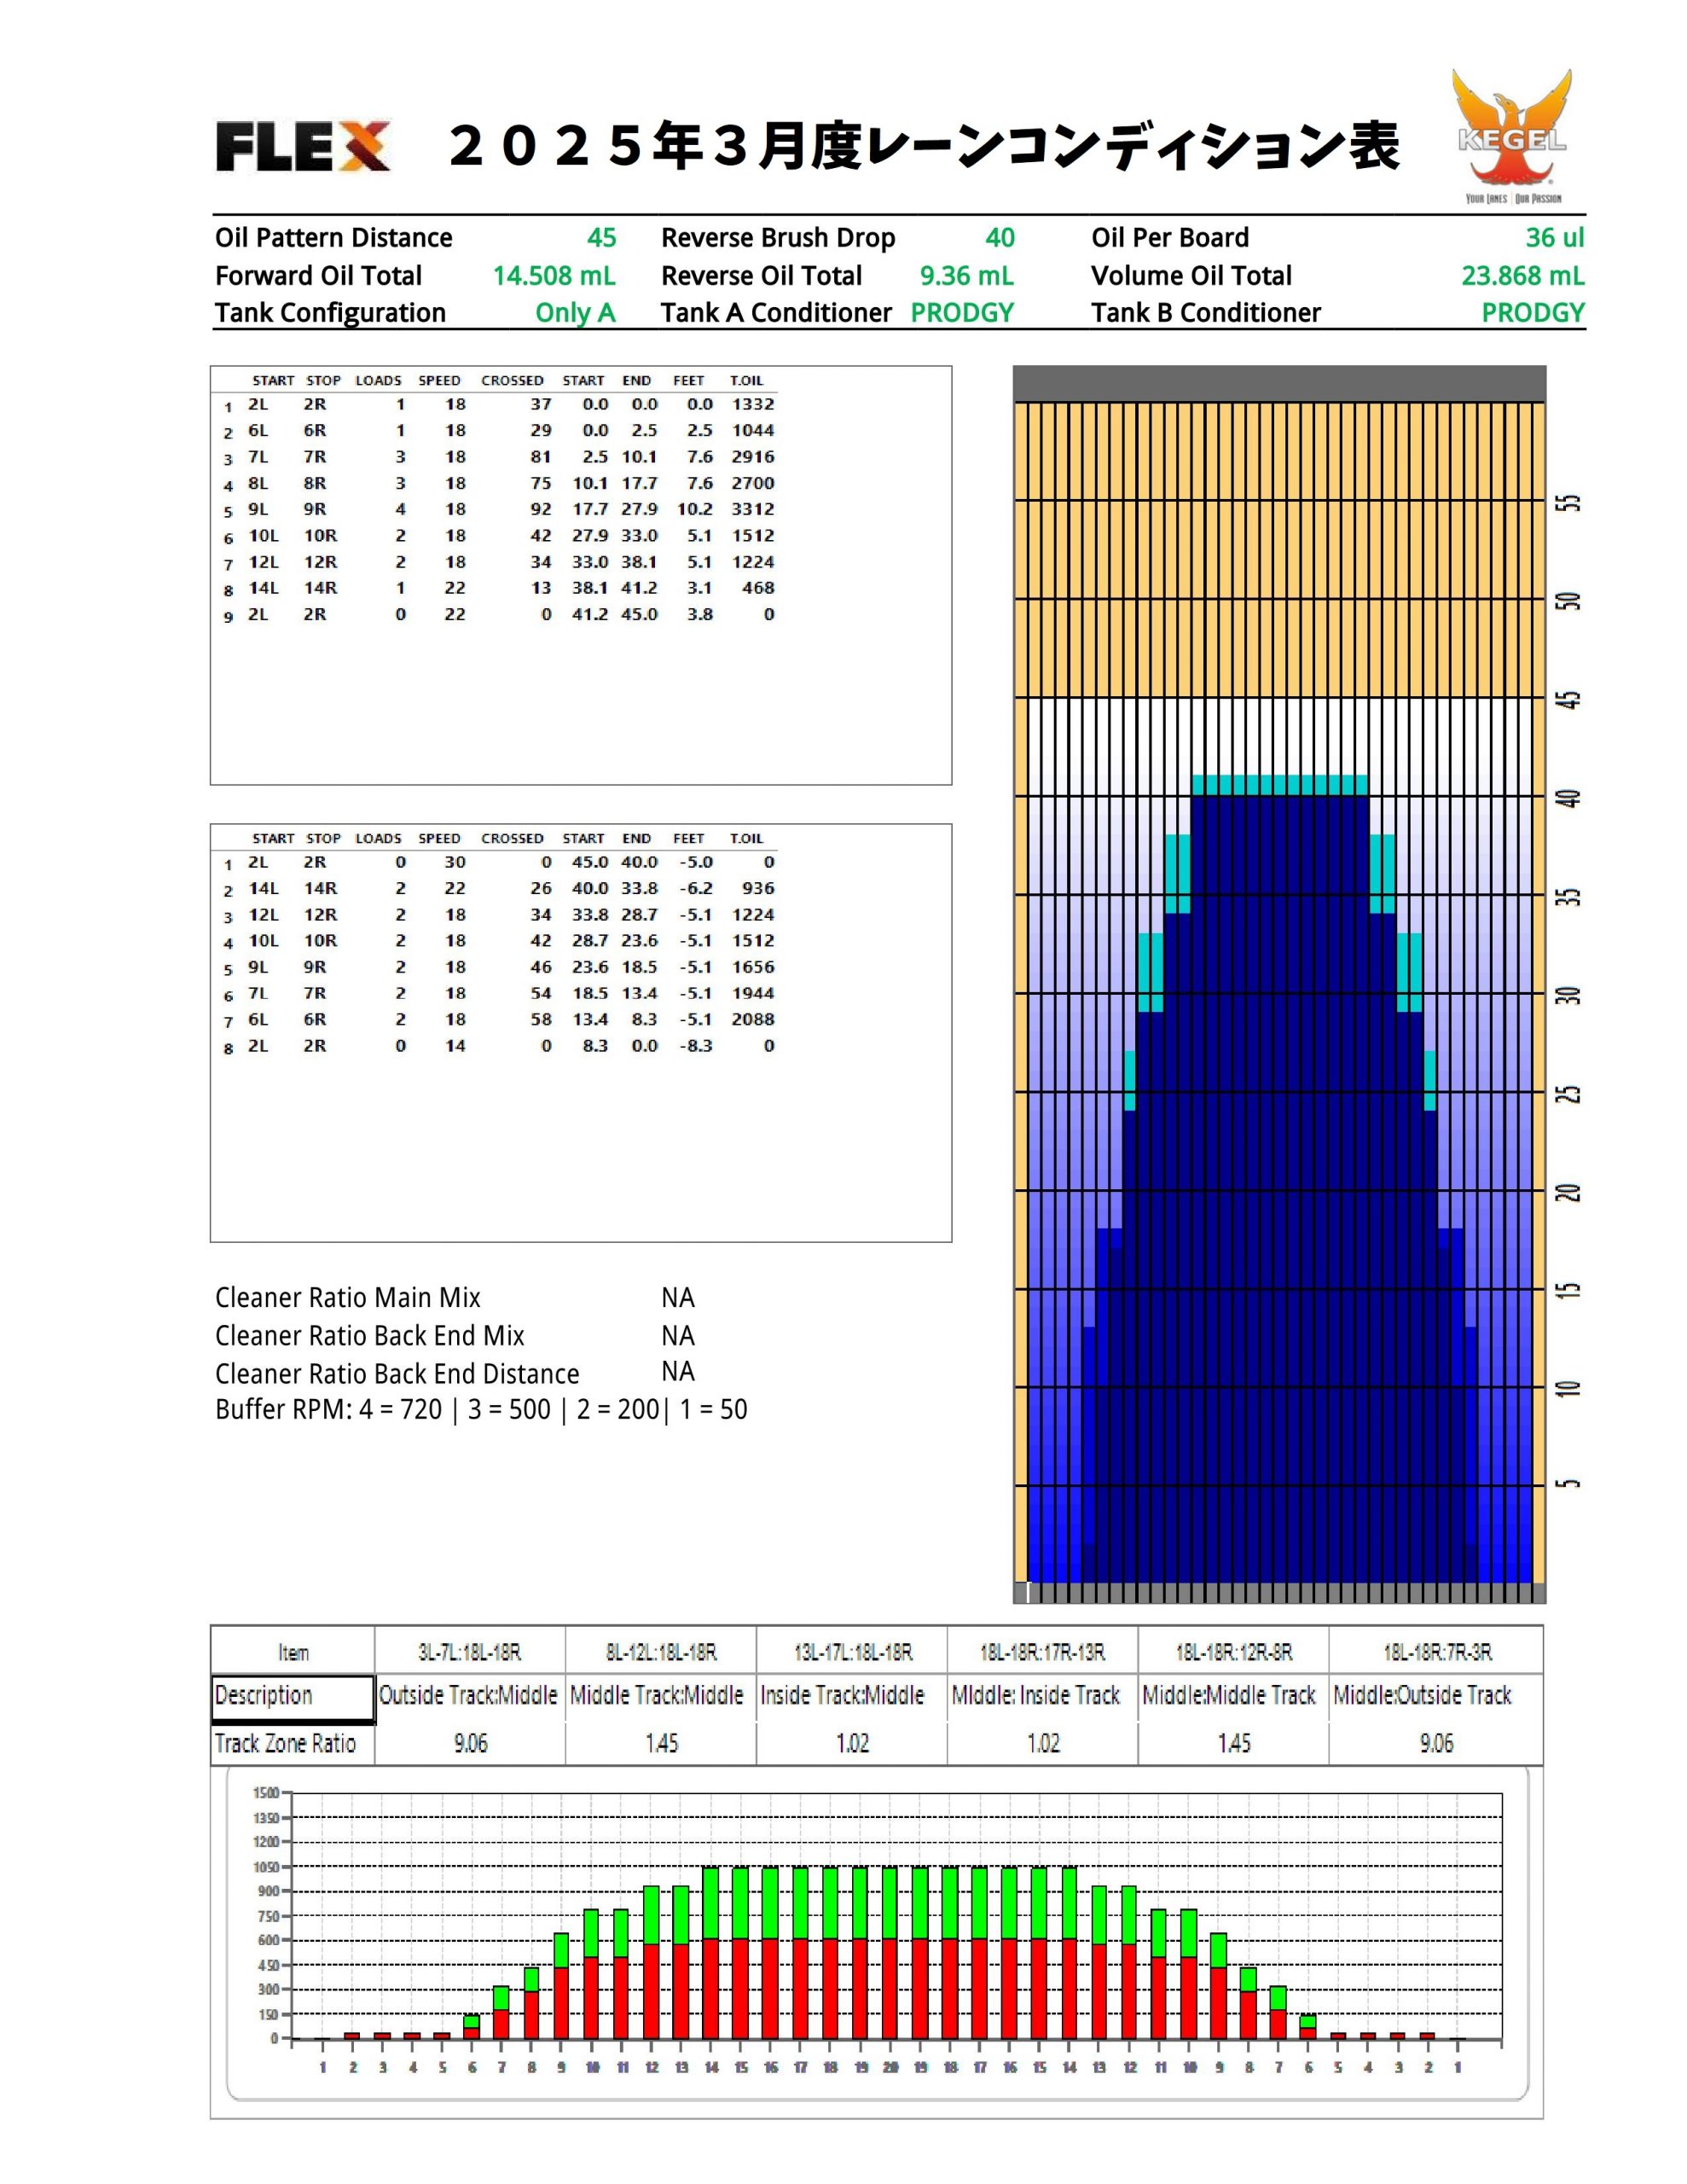
Task: Click the Forward Oil Total value 14.508 mL
Action: [554, 276]
